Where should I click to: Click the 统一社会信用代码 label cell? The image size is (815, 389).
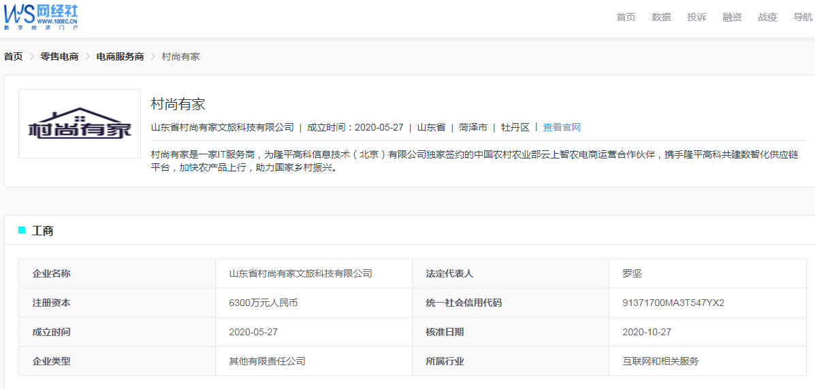tap(511, 303)
